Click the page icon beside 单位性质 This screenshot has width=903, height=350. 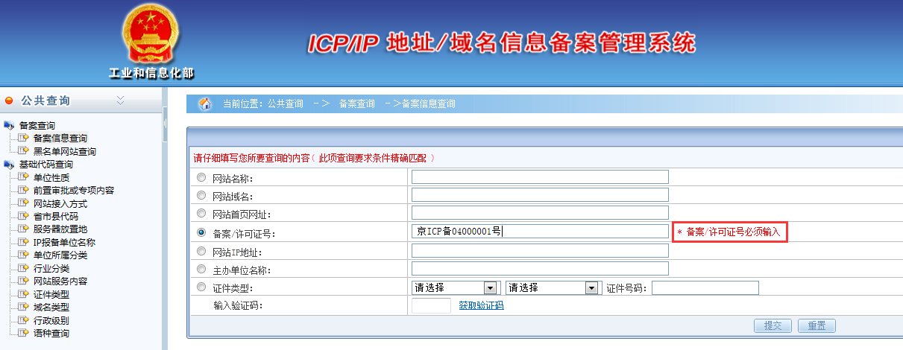pos(23,177)
